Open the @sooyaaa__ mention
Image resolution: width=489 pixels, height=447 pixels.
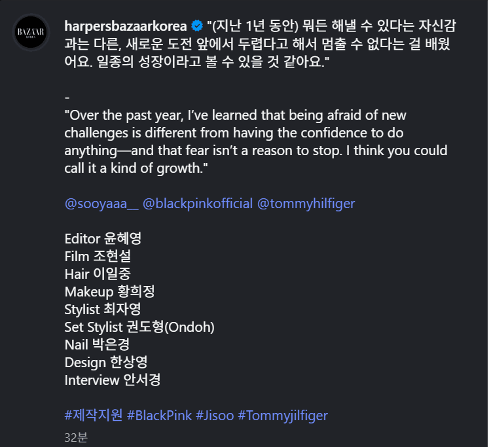point(101,203)
